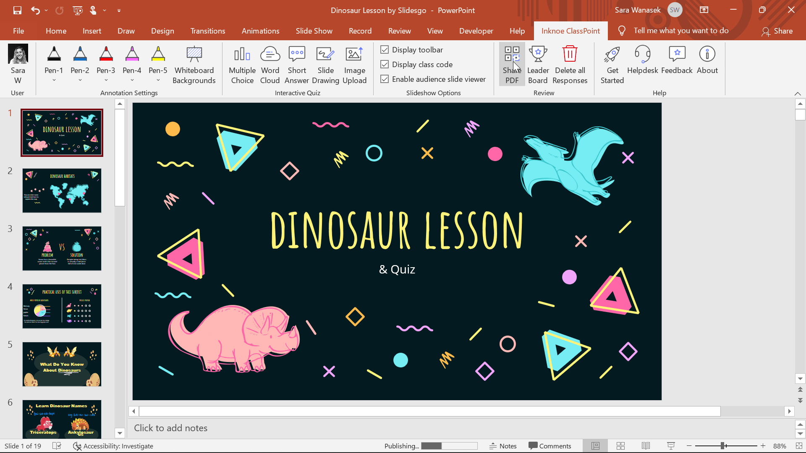Click the Sara W user profile picture

point(18,54)
